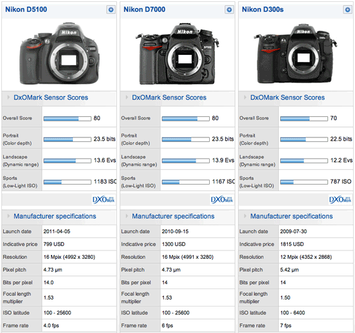Select the 7 fps frame rate value
Viewport: 355px width, 333px height.
click(x=285, y=325)
